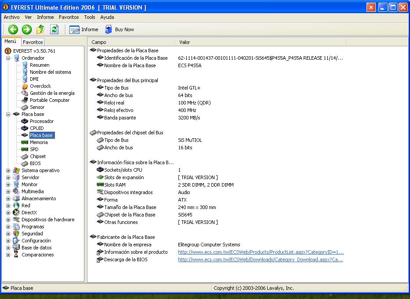The image size is (410, 299).
Task: Click the Overclock flame icon in tree
Action: [x=25, y=86]
